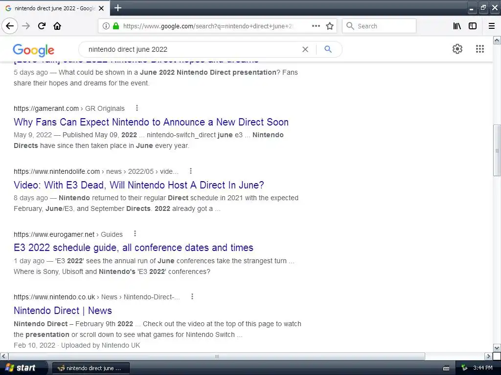Screen dimensions: 501x375
Task: Close the nintendo direct june 2022 tab
Action: tap(101, 8)
